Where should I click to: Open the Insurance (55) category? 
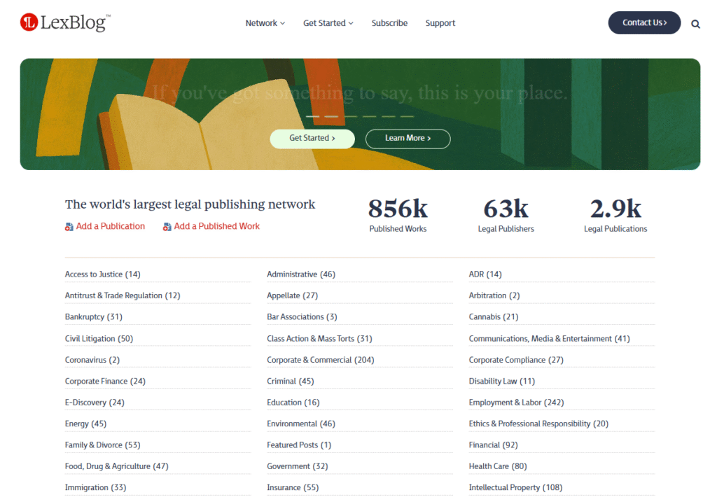click(x=293, y=487)
